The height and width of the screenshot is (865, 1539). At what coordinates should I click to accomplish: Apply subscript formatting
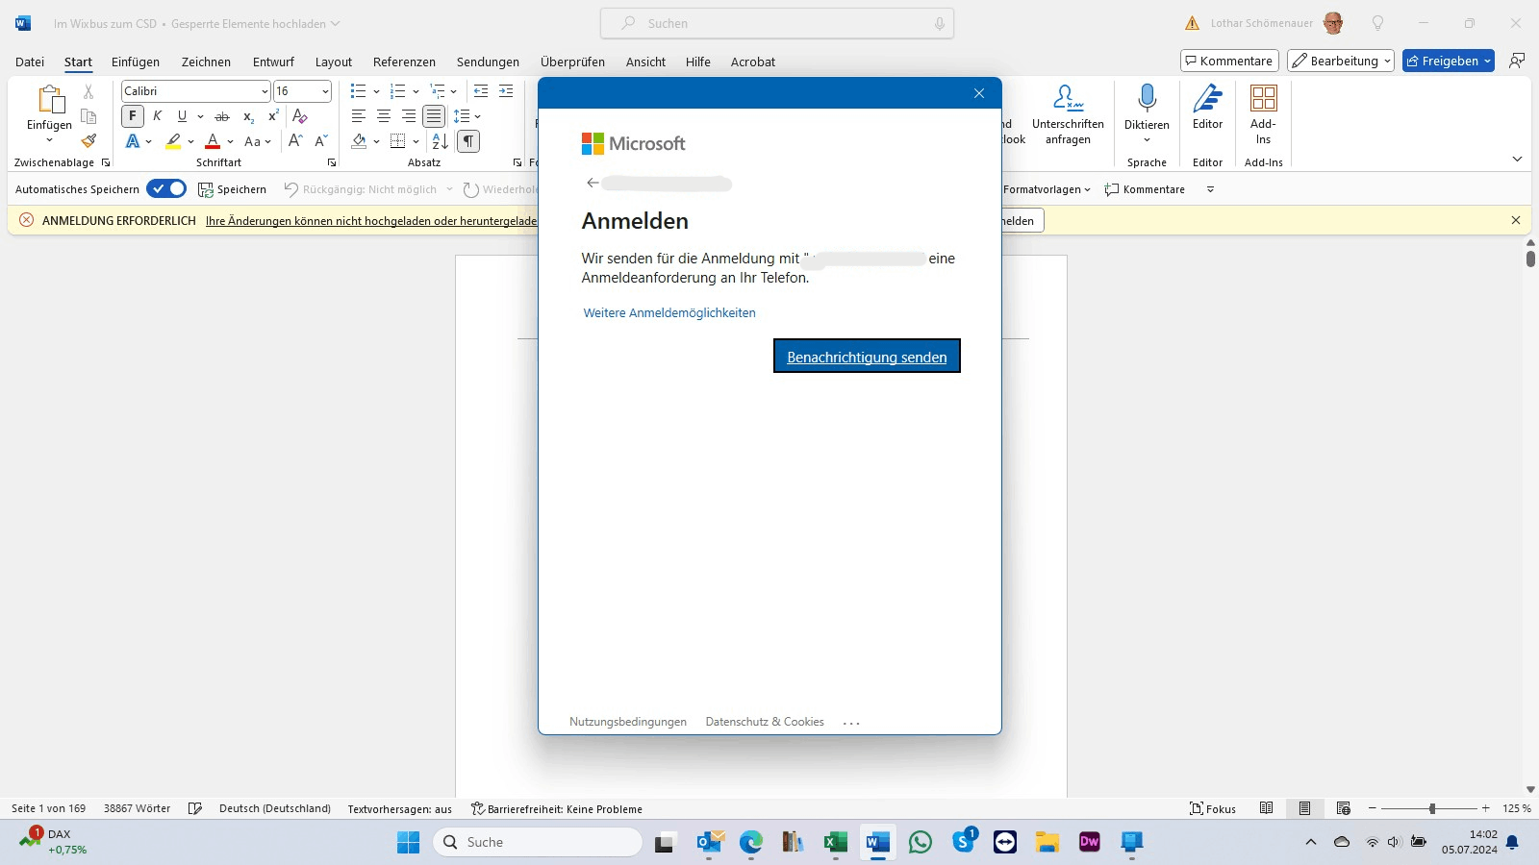pos(248,116)
